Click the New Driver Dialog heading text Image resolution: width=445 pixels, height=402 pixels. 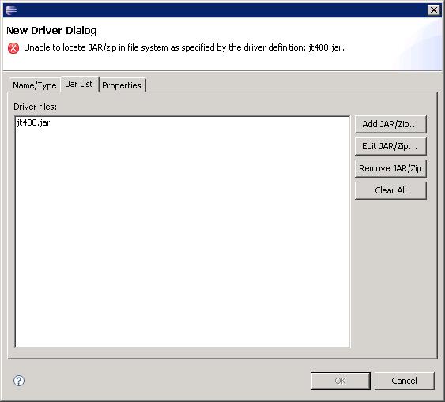[51, 30]
